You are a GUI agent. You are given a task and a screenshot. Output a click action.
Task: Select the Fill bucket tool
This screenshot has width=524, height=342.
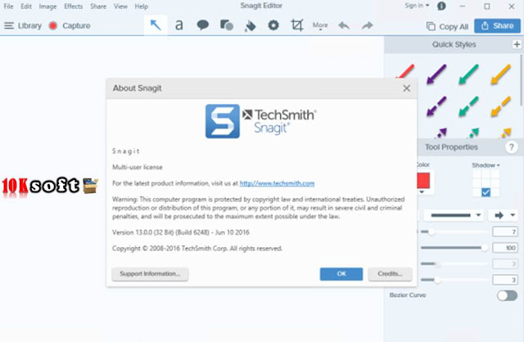click(x=250, y=25)
